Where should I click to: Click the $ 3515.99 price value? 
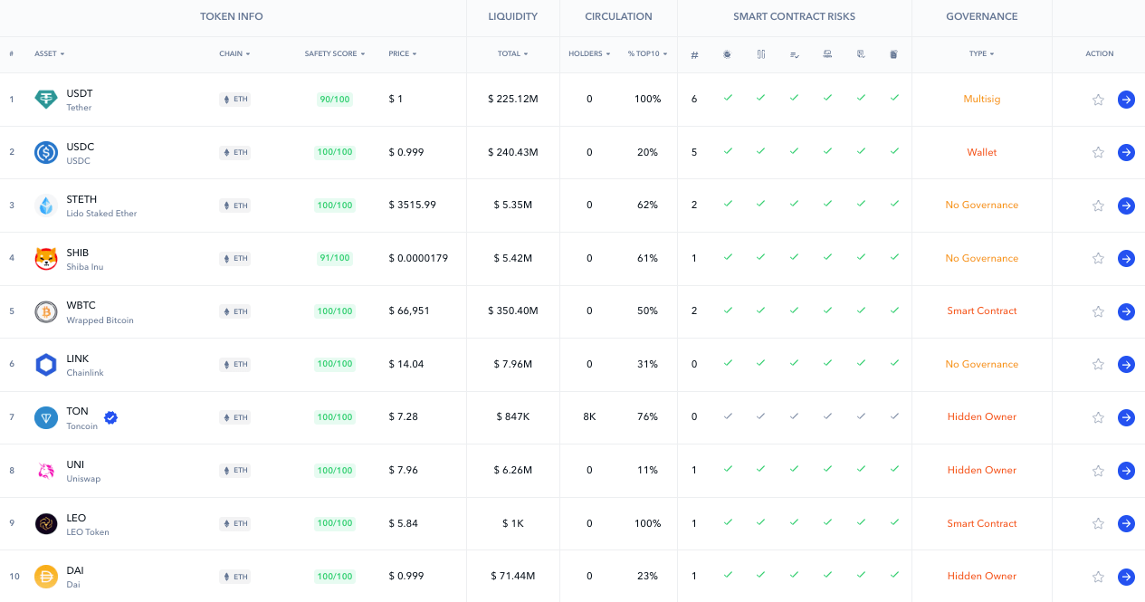(x=412, y=205)
